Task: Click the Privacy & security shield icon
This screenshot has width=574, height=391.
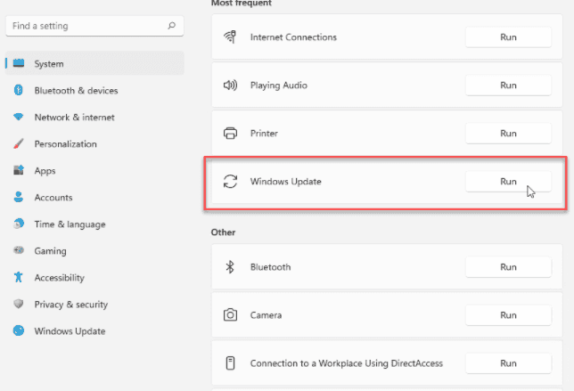Action: pyautogui.click(x=19, y=304)
